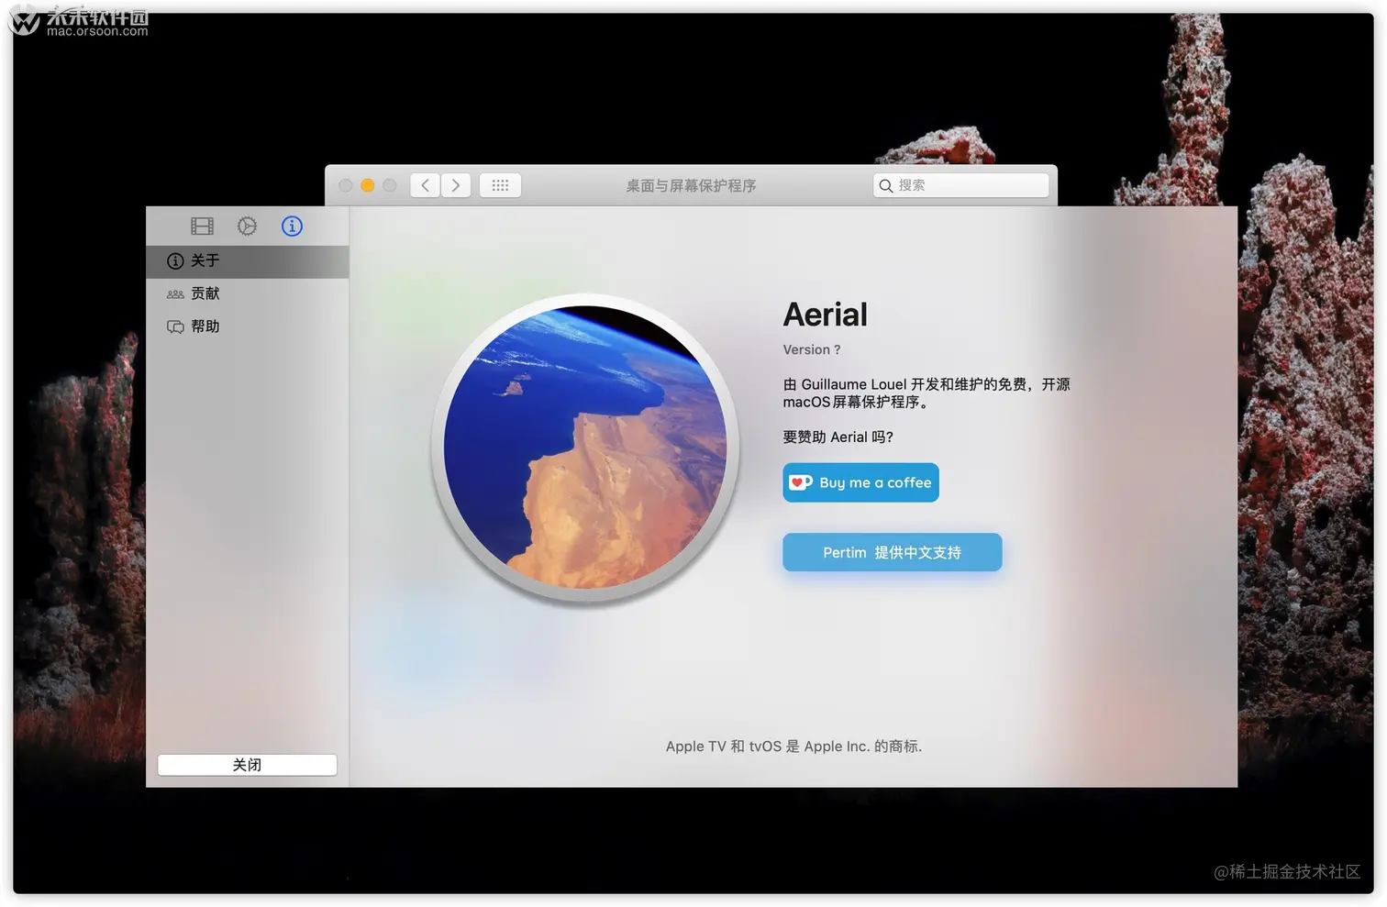Click the yellow minimize window button
Image resolution: width=1387 pixels, height=907 pixels.
367,185
